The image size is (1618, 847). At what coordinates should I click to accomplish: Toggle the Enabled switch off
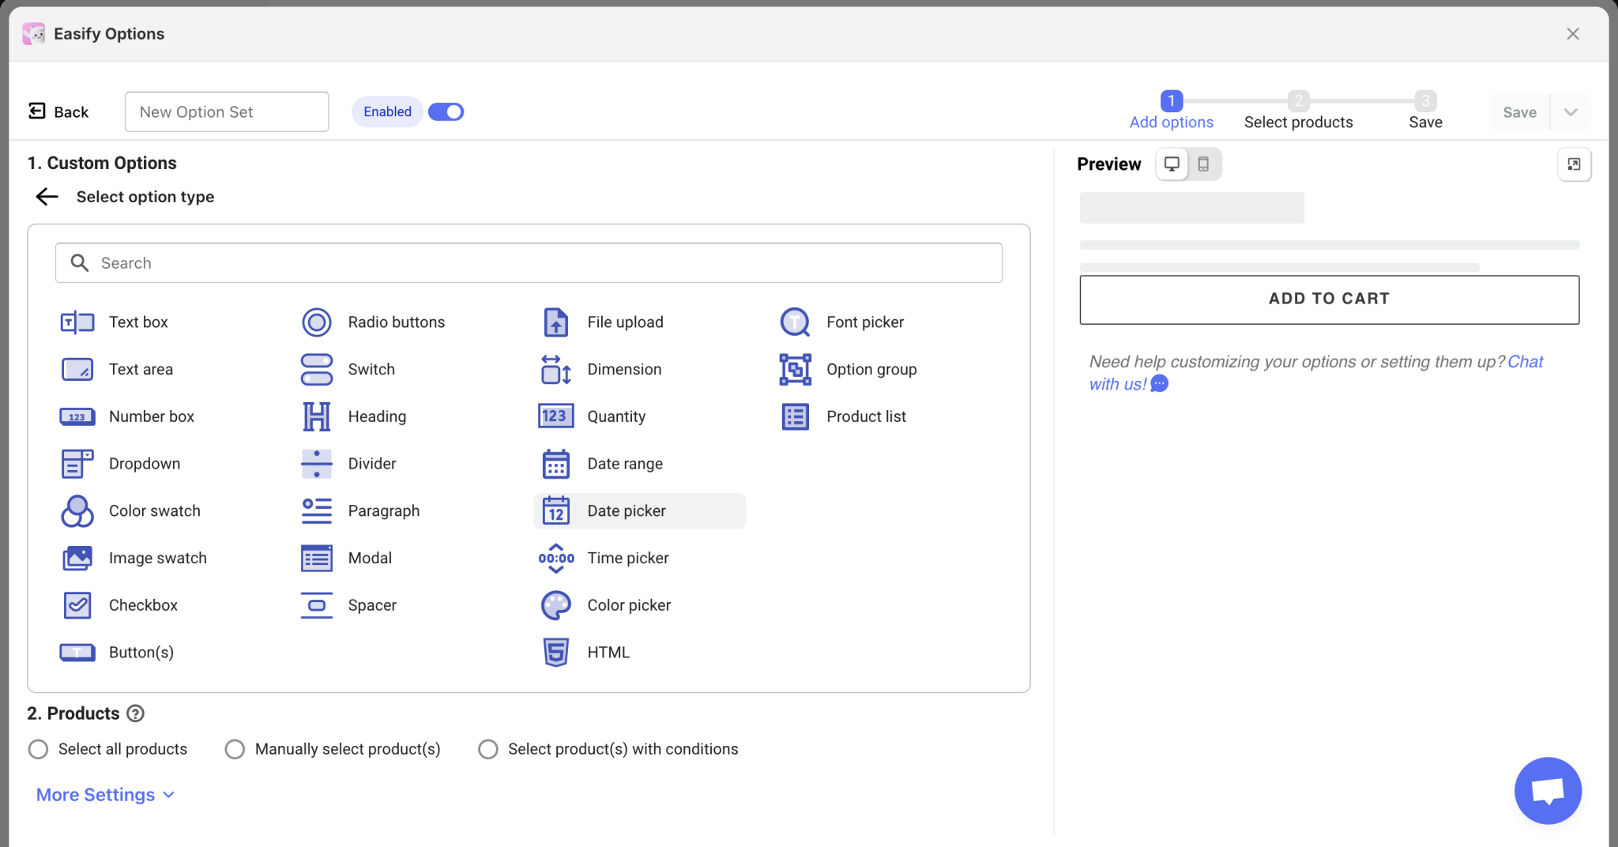click(x=446, y=112)
